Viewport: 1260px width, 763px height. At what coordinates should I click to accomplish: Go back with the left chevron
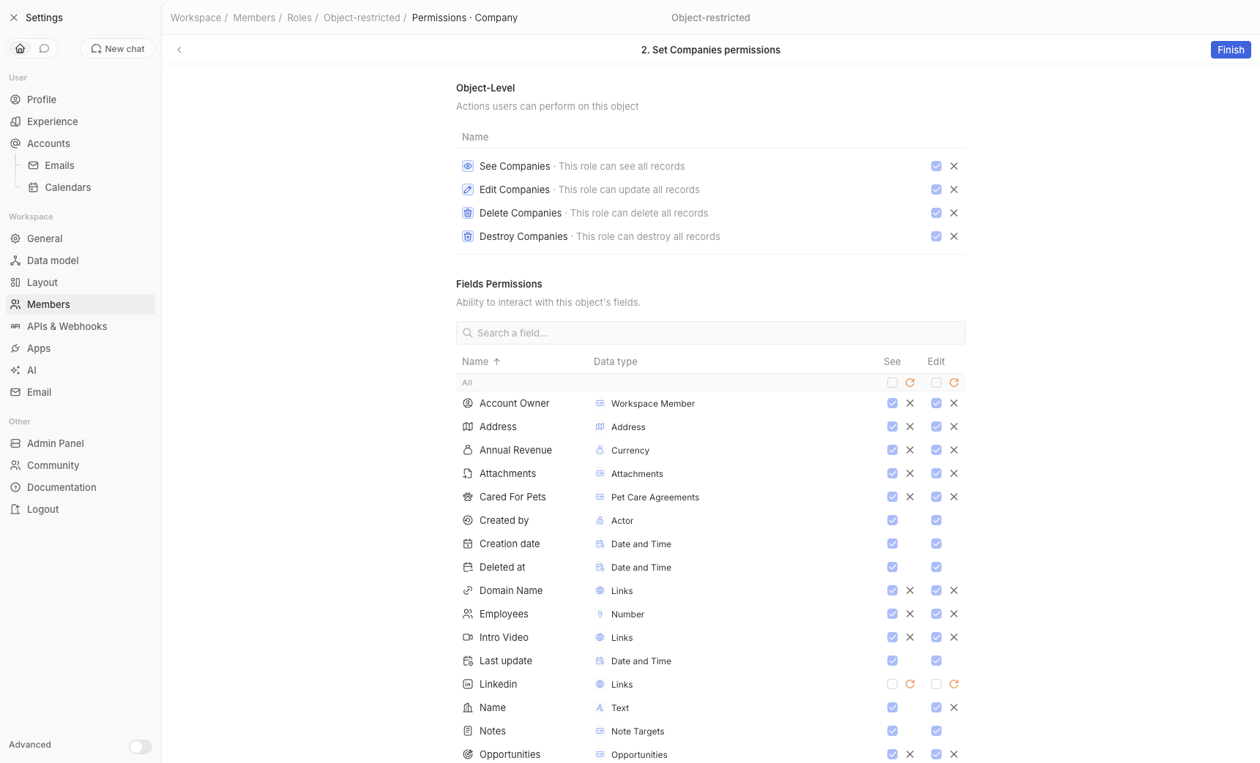[x=179, y=50]
